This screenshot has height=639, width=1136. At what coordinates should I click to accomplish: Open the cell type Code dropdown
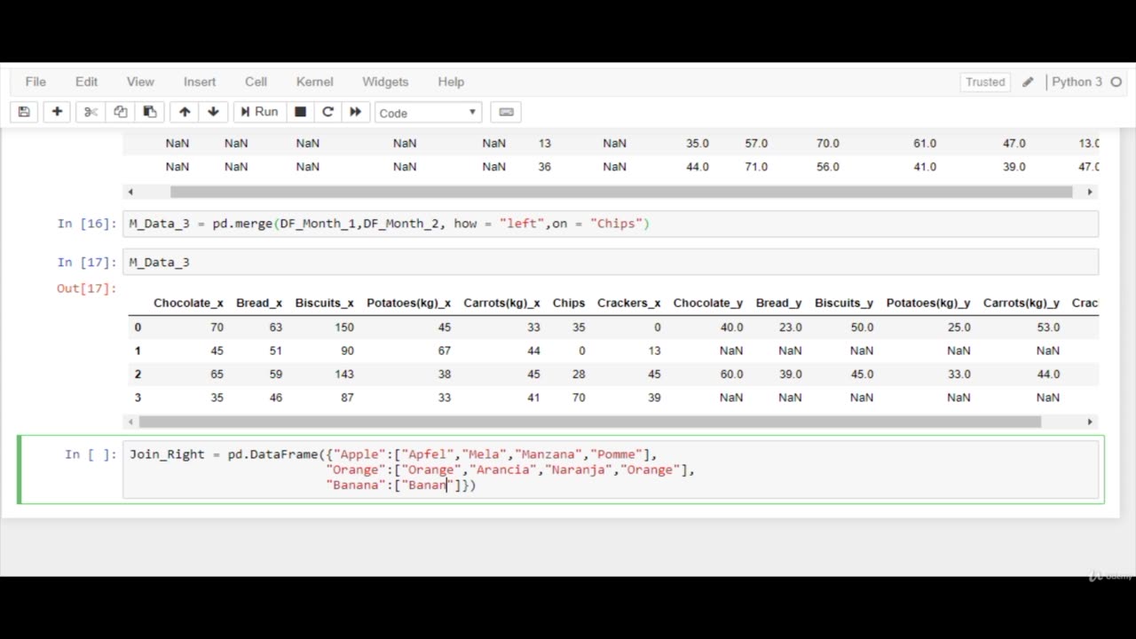[428, 113]
